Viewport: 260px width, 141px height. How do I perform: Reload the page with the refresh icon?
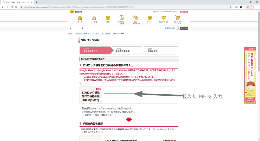pyautogui.click(x=12, y=7)
